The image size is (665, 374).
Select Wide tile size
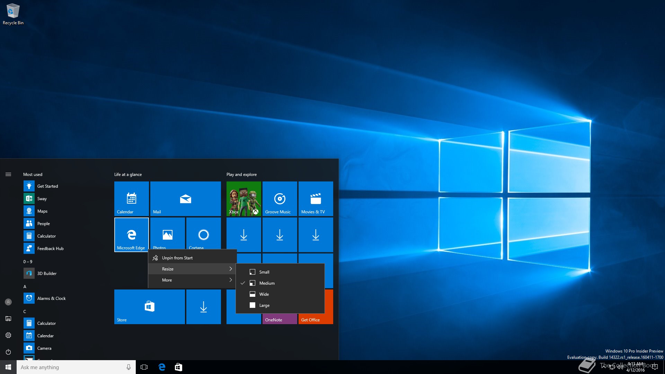[280, 294]
